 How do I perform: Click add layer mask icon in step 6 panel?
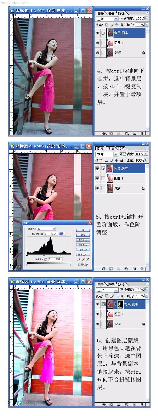[x=111, y=405]
